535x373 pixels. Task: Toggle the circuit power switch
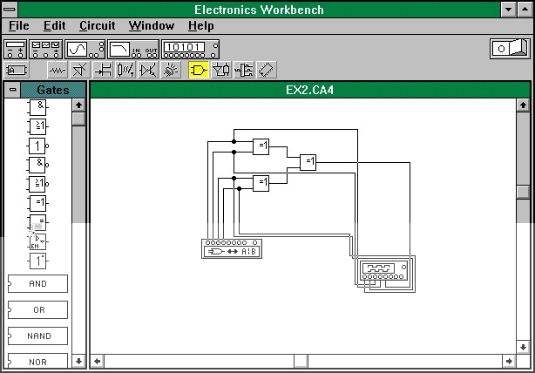pyautogui.click(x=510, y=49)
